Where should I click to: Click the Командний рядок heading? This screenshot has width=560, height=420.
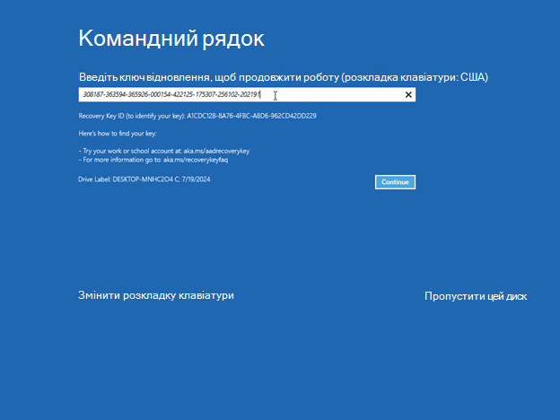pyautogui.click(x=171, y=39)
